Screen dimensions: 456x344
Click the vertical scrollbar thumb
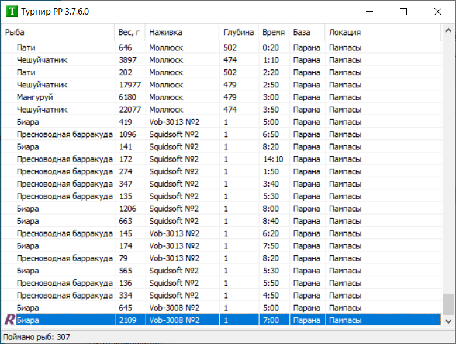point(448,304)
